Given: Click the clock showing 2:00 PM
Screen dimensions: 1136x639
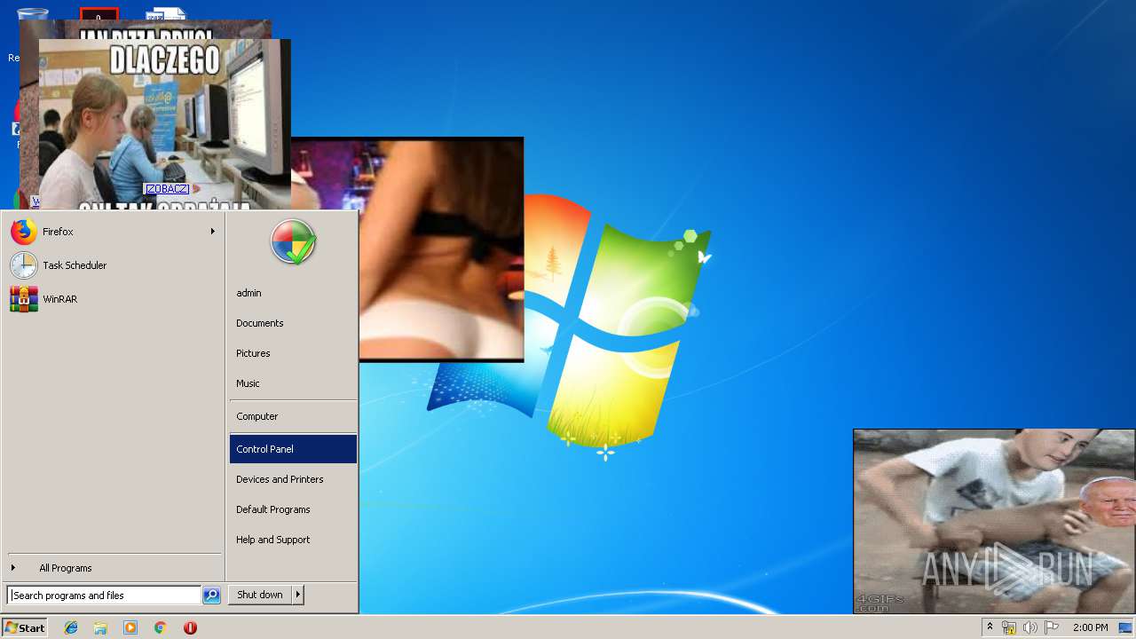Looking at the screenshot, I should 1090,627.
